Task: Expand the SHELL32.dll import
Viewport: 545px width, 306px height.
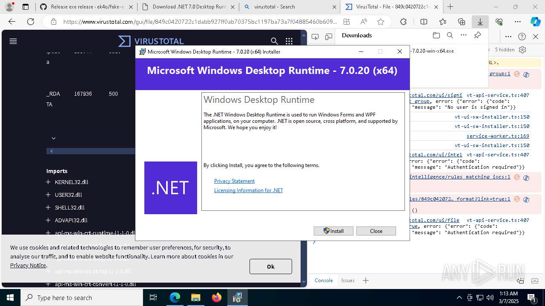Action: 48,207
